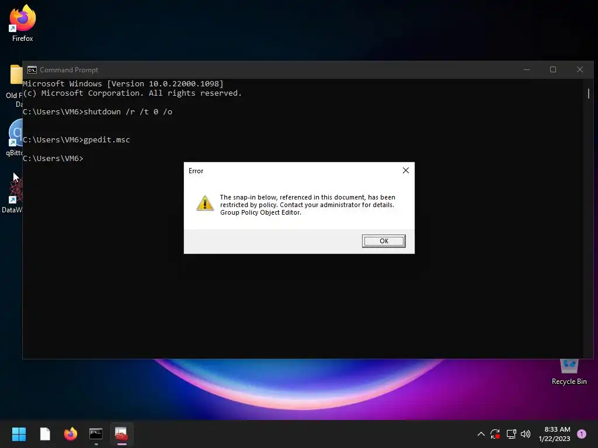Close the Command Prompt window
This screenshot has width=598, height=448.
pos(580,70)
